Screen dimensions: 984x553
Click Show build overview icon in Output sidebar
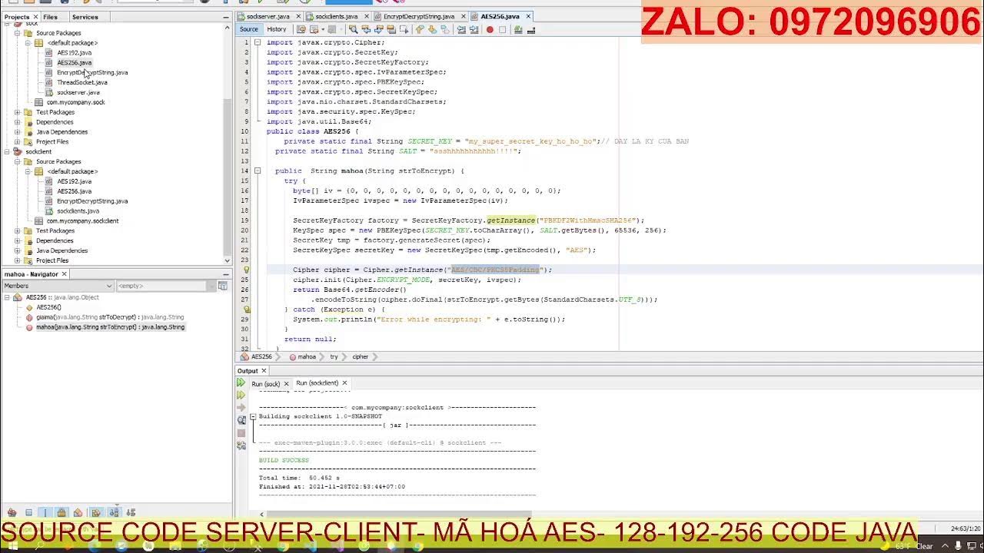[x=241, y=420]
